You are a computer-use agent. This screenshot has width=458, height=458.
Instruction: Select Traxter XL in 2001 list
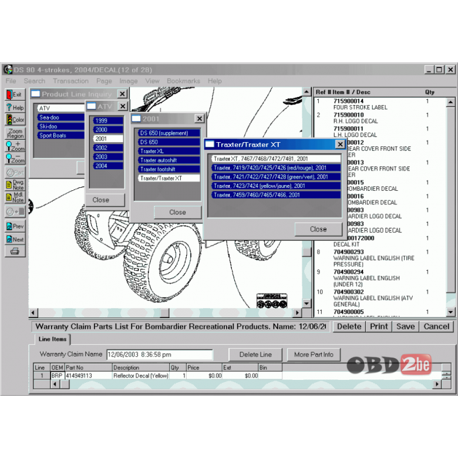point(169,151)
